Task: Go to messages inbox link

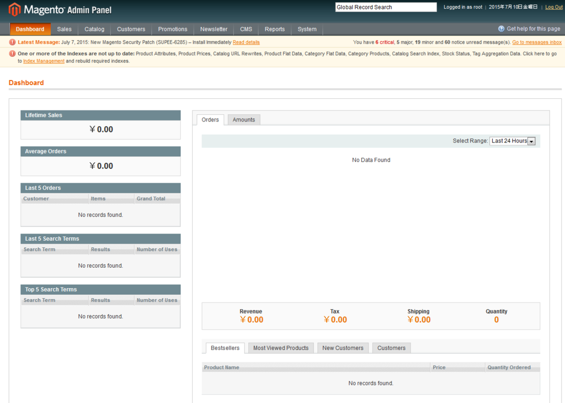Action: coord(537,42)
